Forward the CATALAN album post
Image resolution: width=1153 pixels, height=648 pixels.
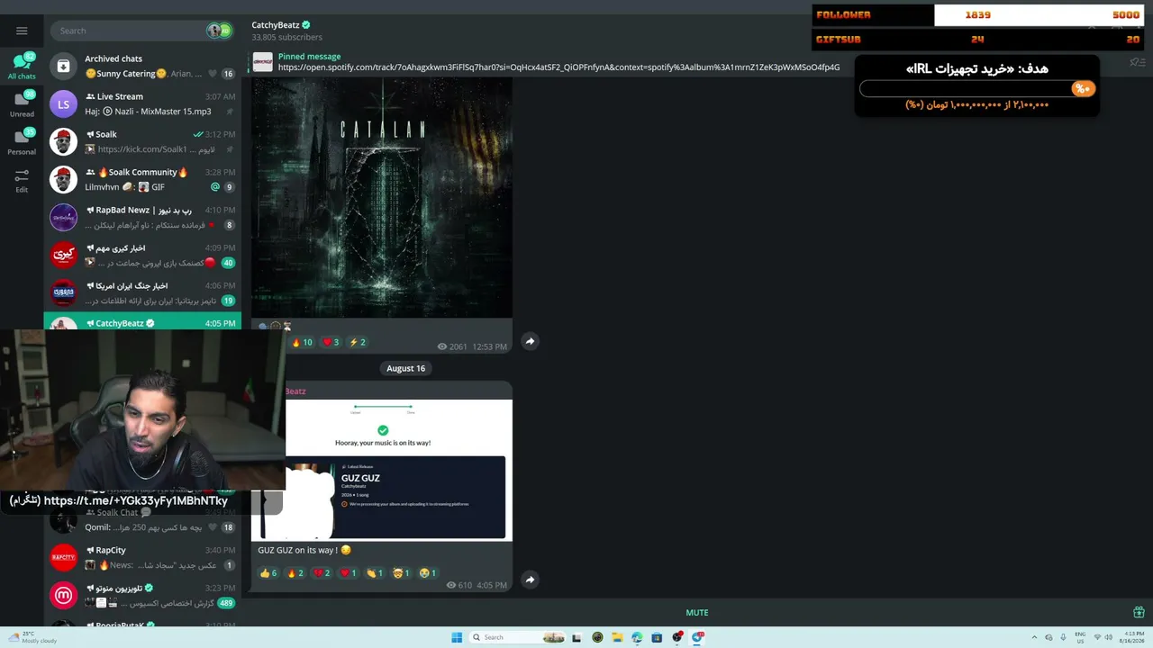(530, 341)
